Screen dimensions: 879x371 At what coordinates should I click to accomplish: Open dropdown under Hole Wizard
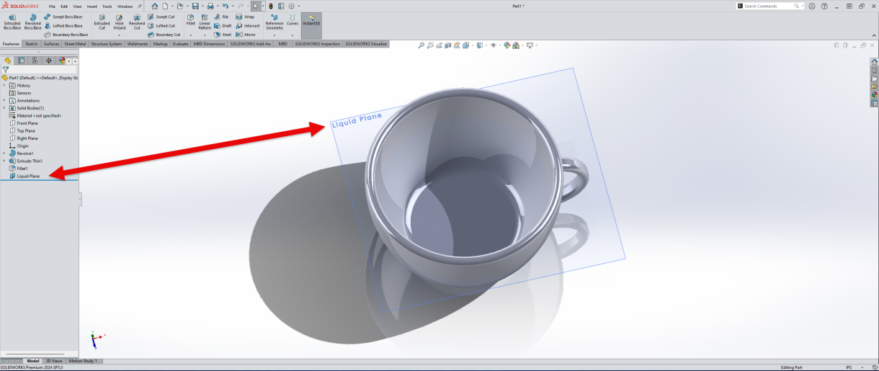[x=120, y=35]
